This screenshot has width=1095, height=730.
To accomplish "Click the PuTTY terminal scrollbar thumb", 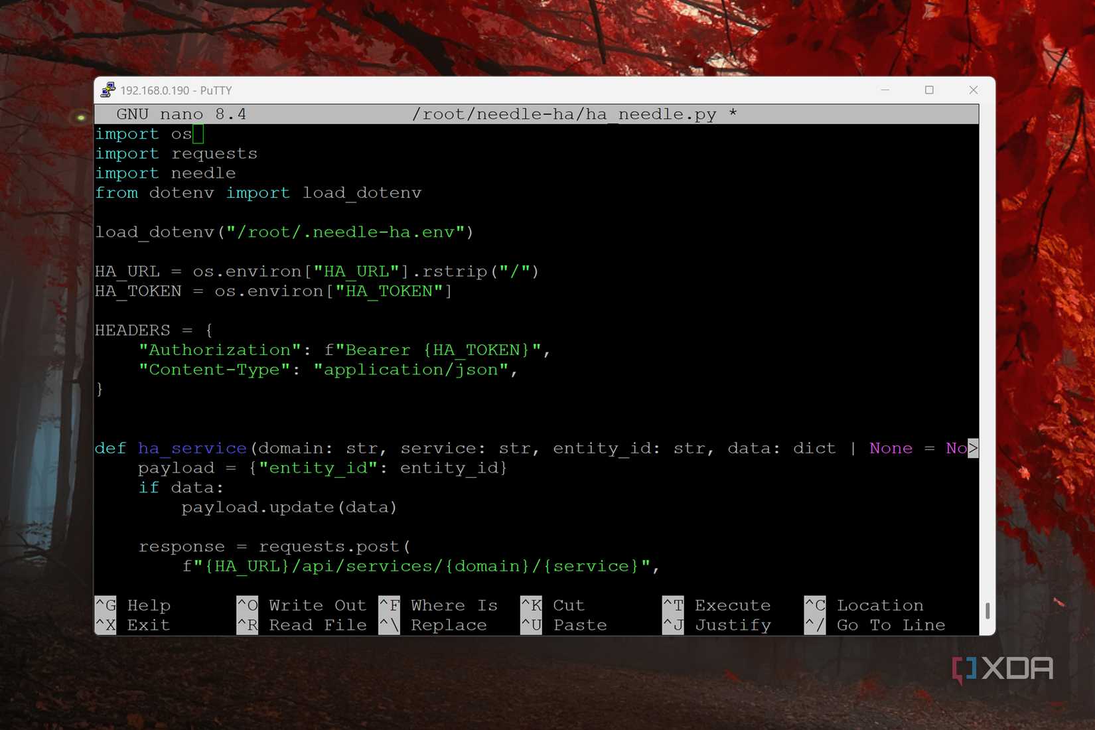I will 987,611.
